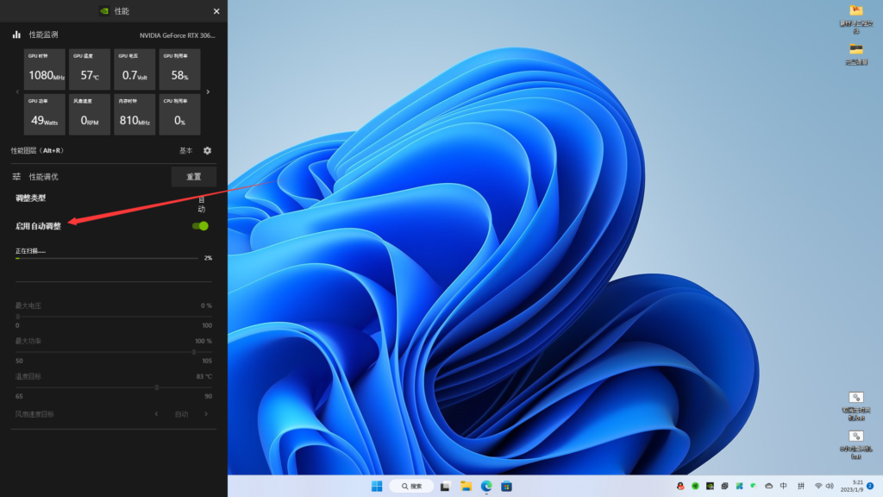Click the 最大功率 power slider handle
The width and height of the screenshot is (883, 497).
[194, 352]
